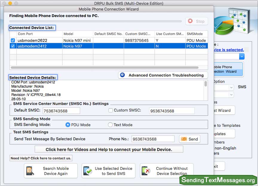Screen dimensions: 258x186
Task: Uncheck the usbmodem2622 device checkbox
Action: (13, 40)
